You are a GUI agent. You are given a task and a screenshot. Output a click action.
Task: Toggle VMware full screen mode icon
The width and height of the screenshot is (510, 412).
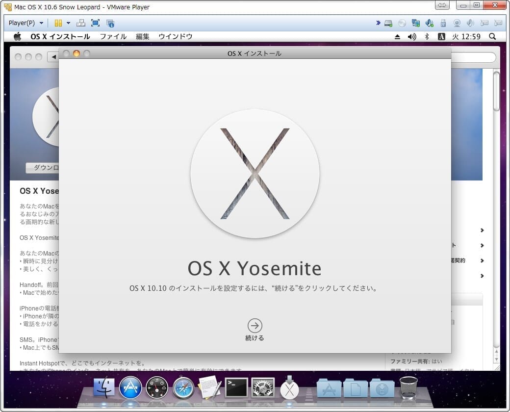tap(95, 23)
